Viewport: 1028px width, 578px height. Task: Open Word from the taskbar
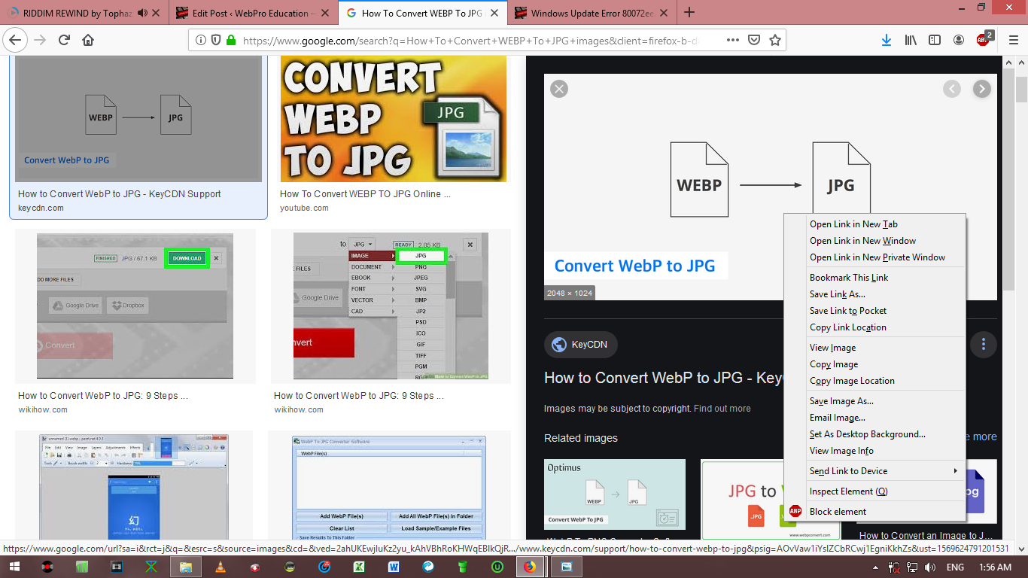394,567
